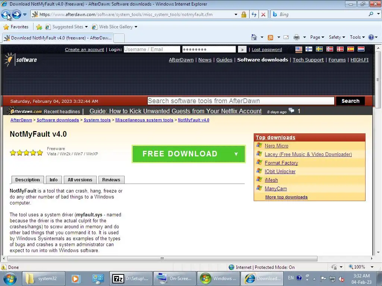382x286 pixels.
Task: Switch to the All versions tab
Action: click(80, 180)
